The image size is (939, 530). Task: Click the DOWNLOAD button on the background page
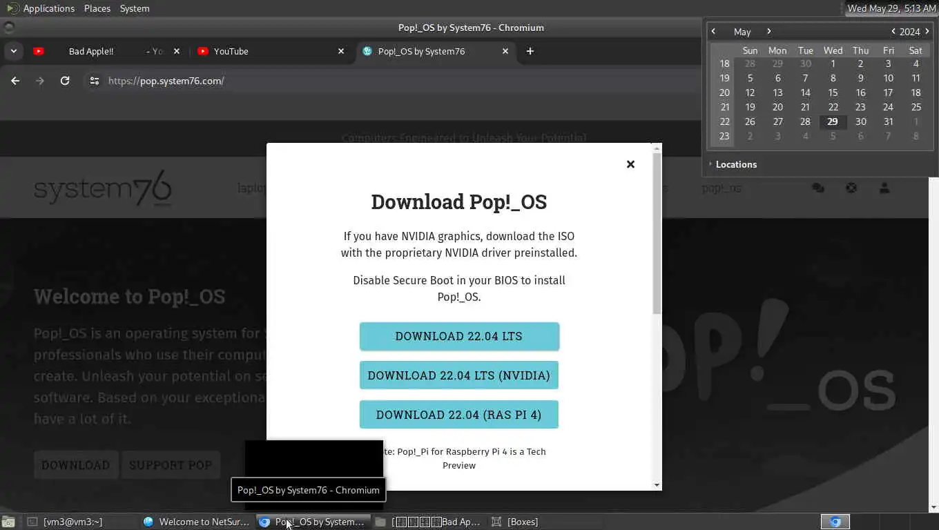pyautogui.click(x=75, y=465)
